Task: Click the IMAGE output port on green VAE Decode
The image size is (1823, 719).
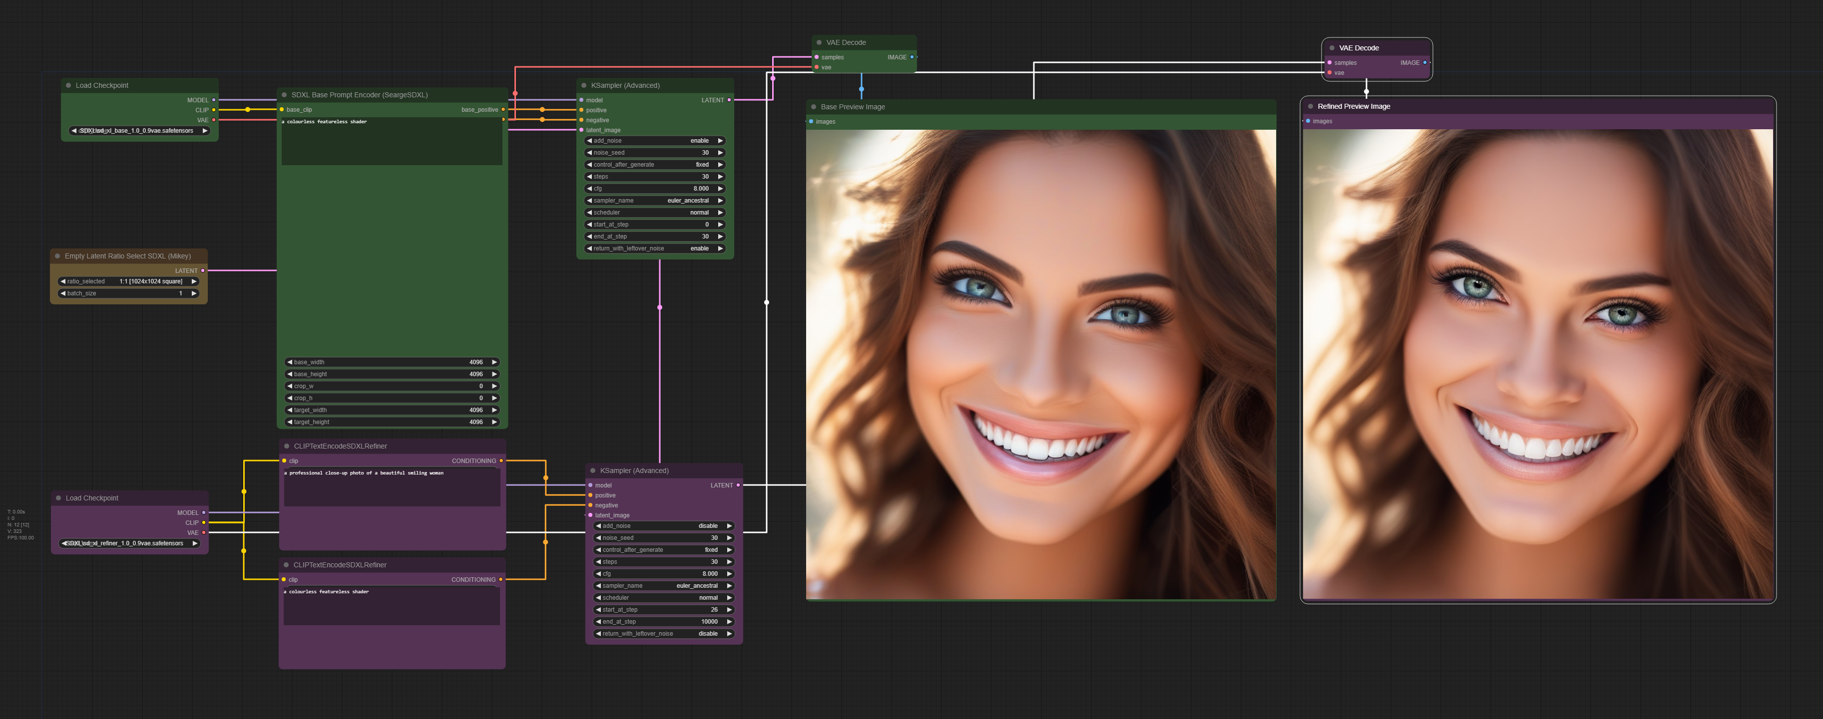Action: point(911,57)
